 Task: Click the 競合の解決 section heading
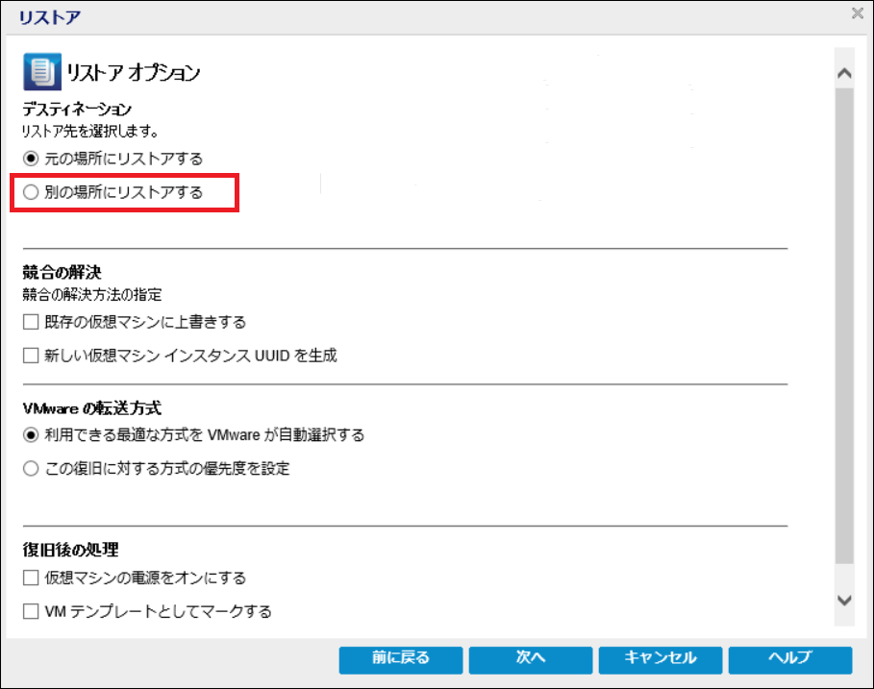pyautogui.click(x=62, y=272)
